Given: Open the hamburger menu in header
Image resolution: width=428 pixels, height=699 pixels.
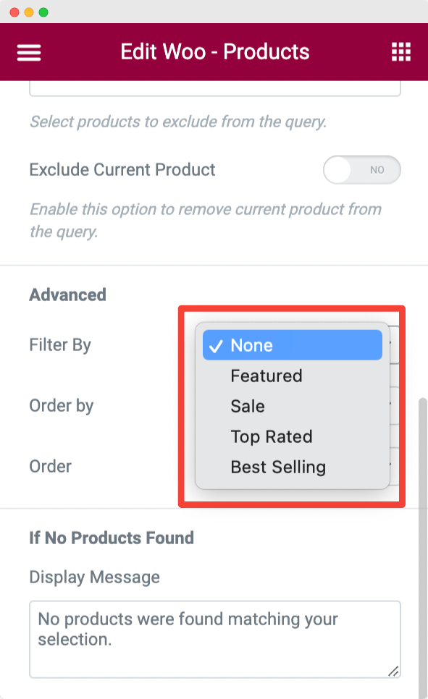Looking at the screenshot, I should pos(29,52).
